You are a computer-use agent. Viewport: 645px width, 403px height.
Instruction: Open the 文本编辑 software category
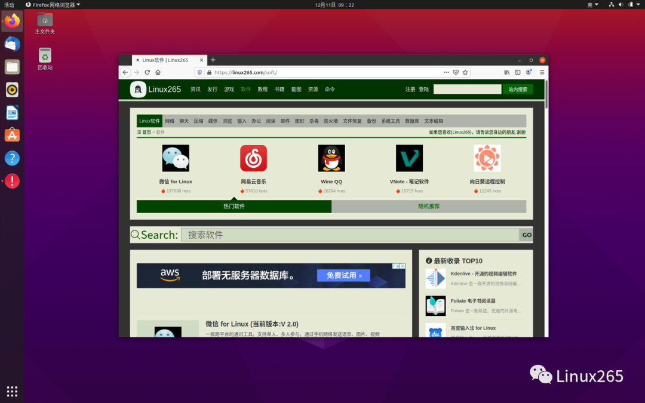pos(434,121)
